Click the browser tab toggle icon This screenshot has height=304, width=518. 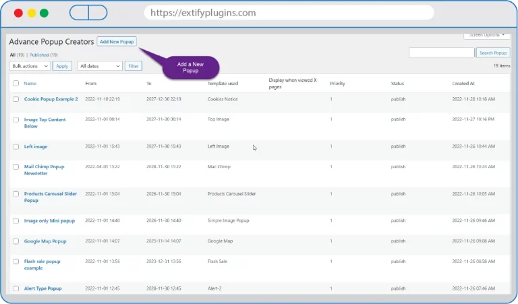88,13
